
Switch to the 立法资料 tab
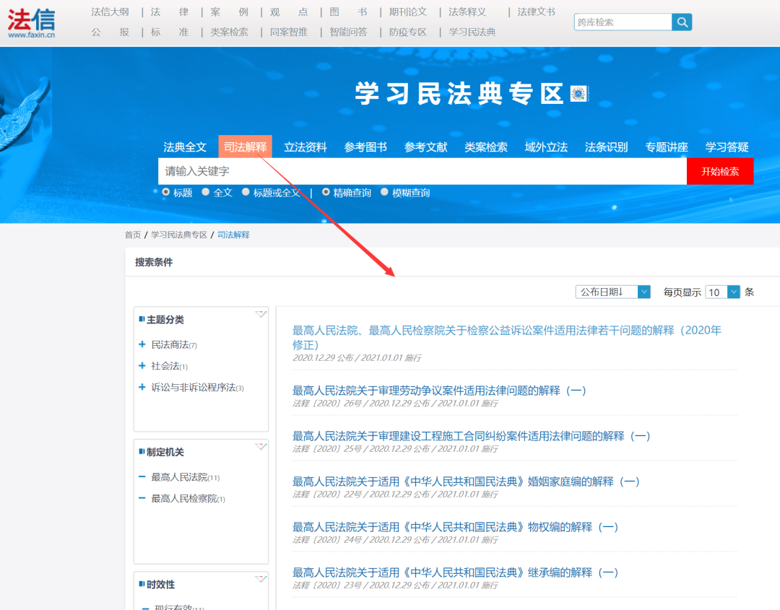click(305, 147)
